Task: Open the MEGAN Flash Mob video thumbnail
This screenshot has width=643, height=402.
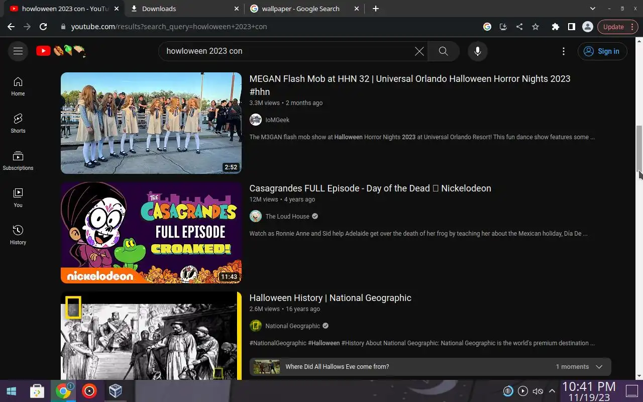Action: [151, 123]
